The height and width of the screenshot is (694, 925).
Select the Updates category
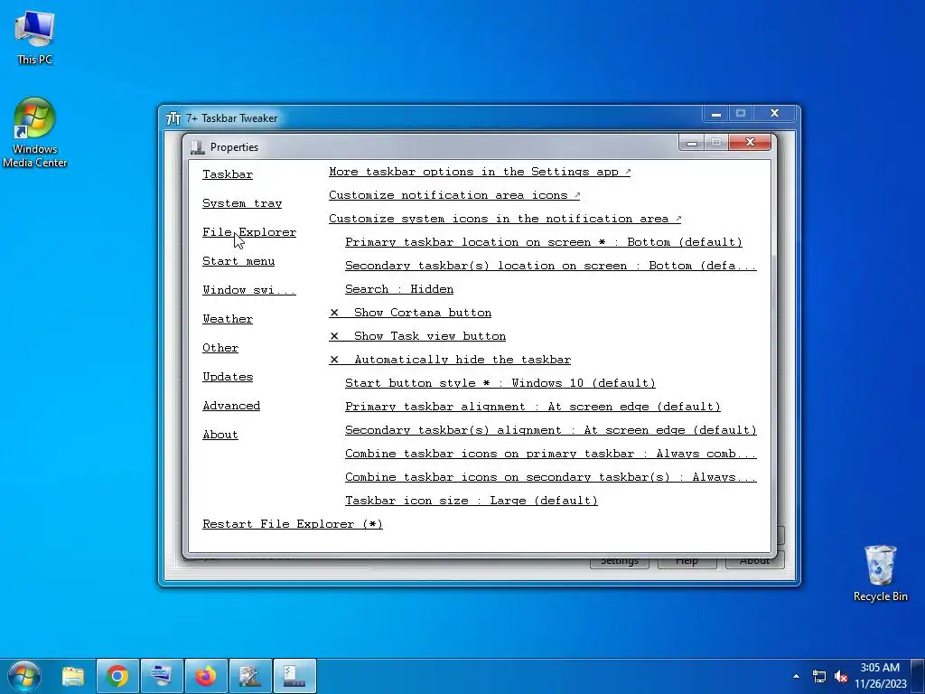[x=228, y=377]
